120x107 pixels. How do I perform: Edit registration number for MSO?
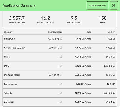(61, 66)
